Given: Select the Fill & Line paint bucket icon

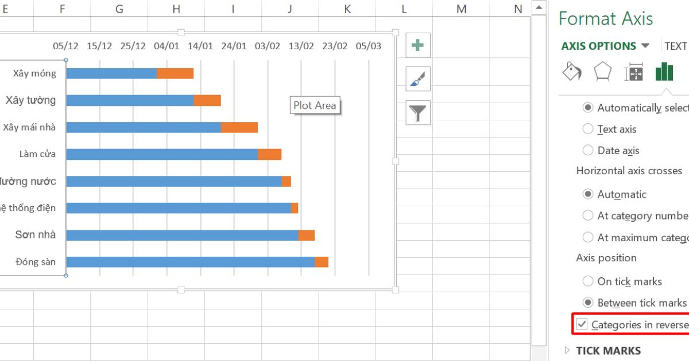Looking at the screenshot, I should (572, 71).
